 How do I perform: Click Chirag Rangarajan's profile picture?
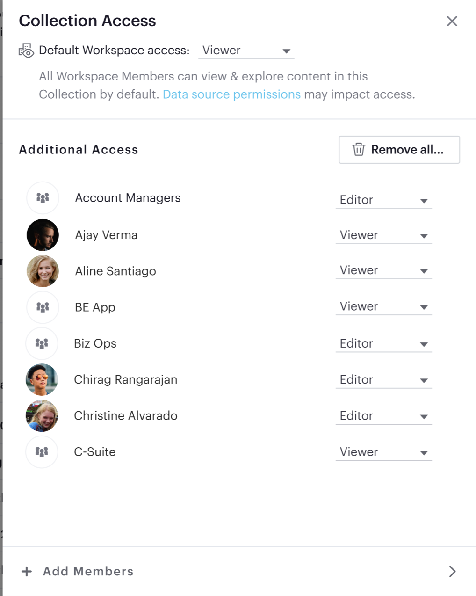(42, 380)
